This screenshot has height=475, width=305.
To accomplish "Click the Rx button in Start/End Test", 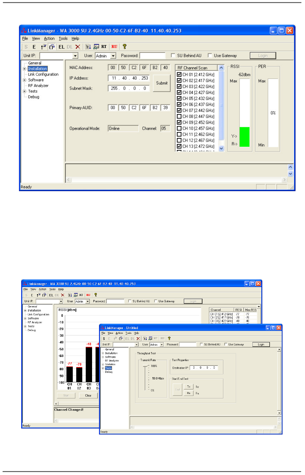I will click(x=189, y=393).
